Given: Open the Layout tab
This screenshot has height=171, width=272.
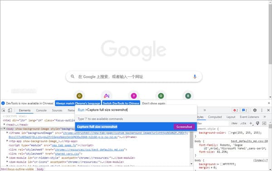Looking at the screenshot, I should pyautogui.click(x=231, y=117).
